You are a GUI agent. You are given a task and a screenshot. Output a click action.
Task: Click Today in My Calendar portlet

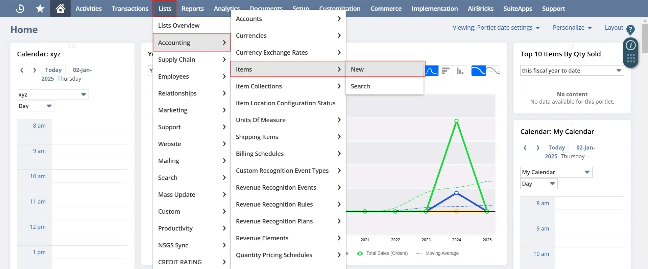(556, 147)
